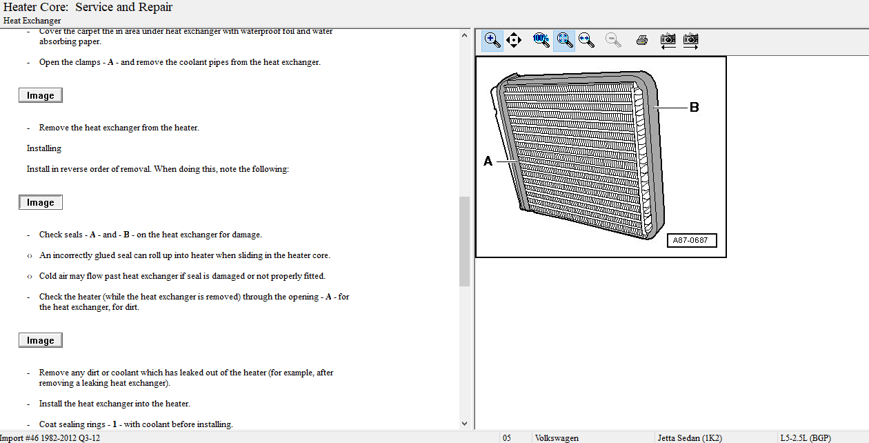This screenshot has height=443, width=869.
Task: Print the heat exchanger diagram
Action: 641,40
